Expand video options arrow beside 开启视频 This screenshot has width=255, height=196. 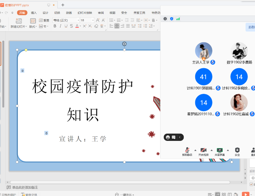212,150
